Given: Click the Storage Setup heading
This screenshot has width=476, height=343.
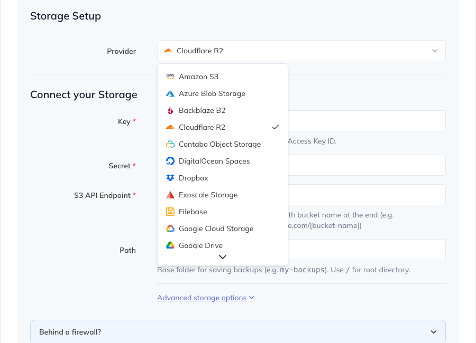Looking at the screenshot, I should [x=66, y=16].
